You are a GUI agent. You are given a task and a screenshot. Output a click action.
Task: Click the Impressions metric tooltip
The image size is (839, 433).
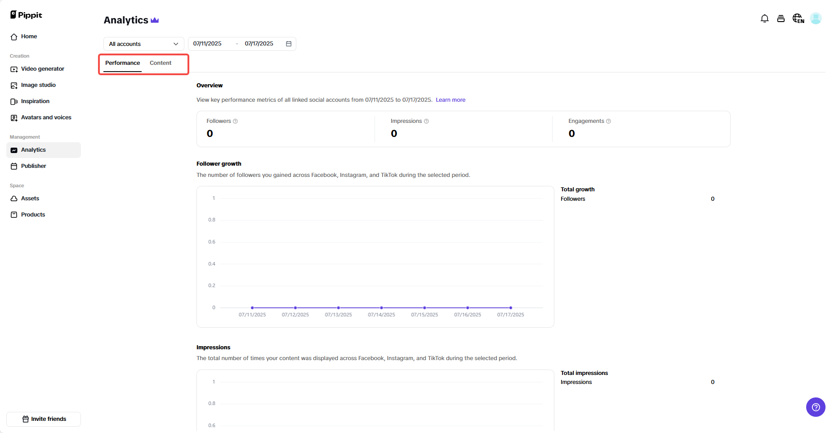click(426, 121)
